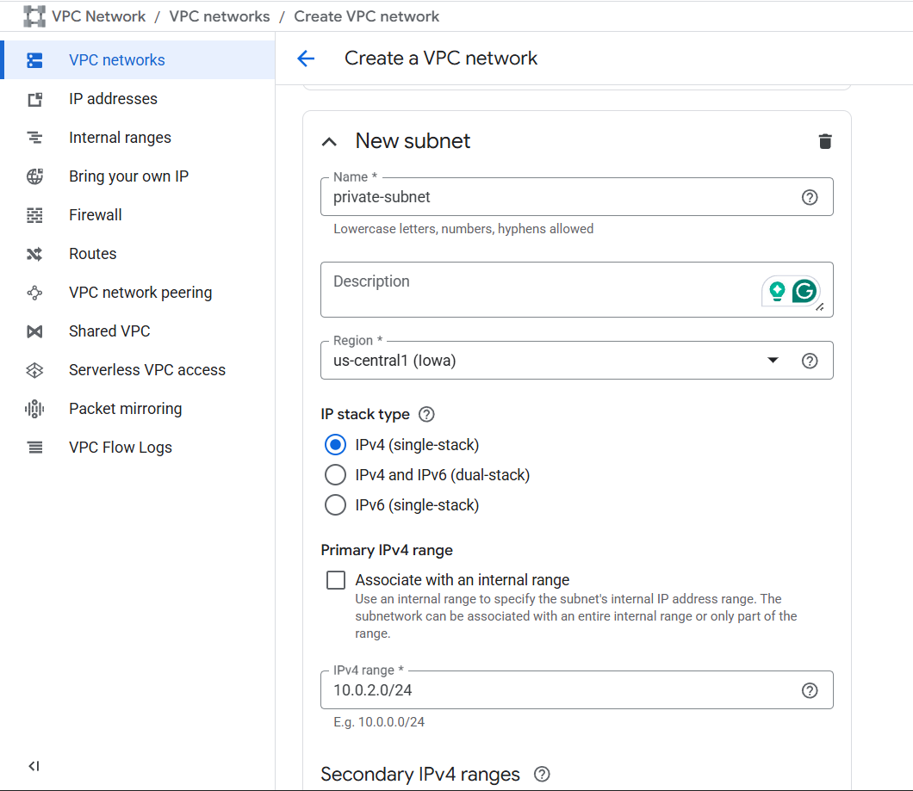
Task: Go to VPC network peering page
Action: click(x=140, y=293)
